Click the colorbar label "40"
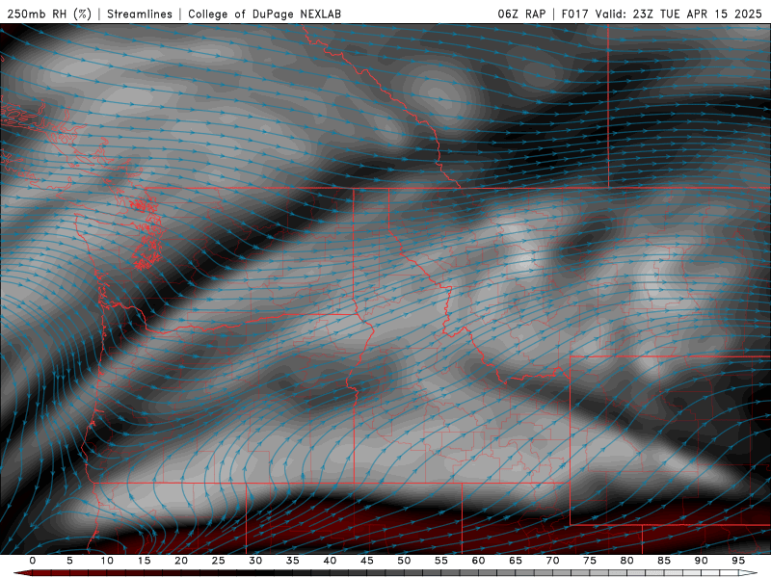 tap(330, 561)
